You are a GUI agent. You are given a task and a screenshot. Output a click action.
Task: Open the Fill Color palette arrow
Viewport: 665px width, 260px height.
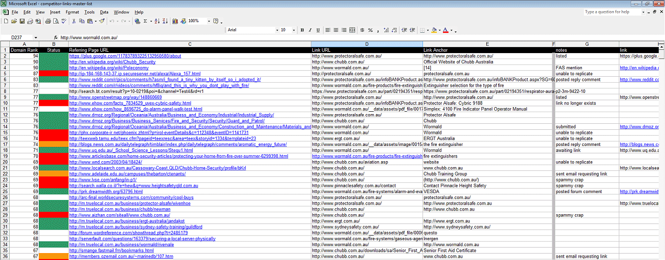point(440,30)
